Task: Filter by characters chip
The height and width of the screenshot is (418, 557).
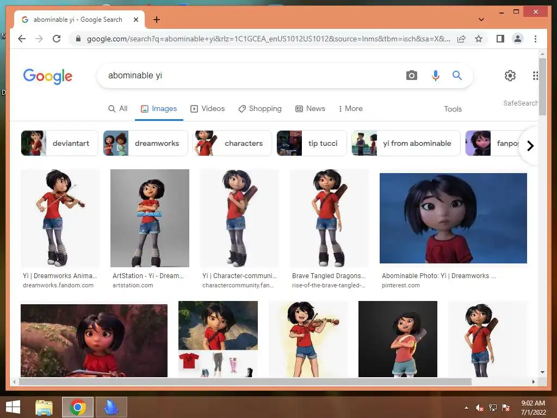Action: tap(232, 143)
